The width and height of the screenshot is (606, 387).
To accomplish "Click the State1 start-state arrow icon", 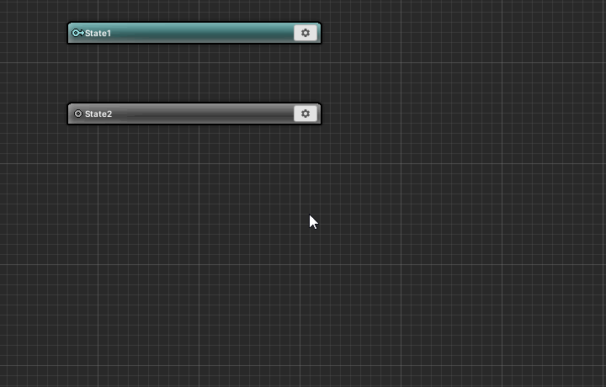I will click(x=77, y=33).
